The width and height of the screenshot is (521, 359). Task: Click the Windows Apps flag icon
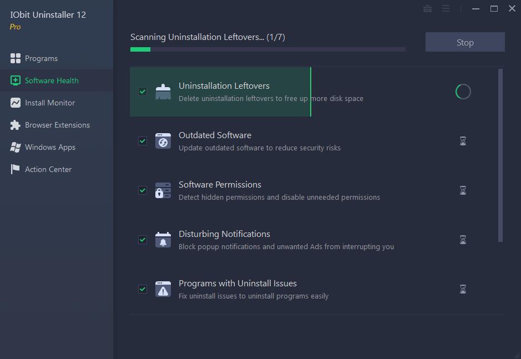[16, 147]
